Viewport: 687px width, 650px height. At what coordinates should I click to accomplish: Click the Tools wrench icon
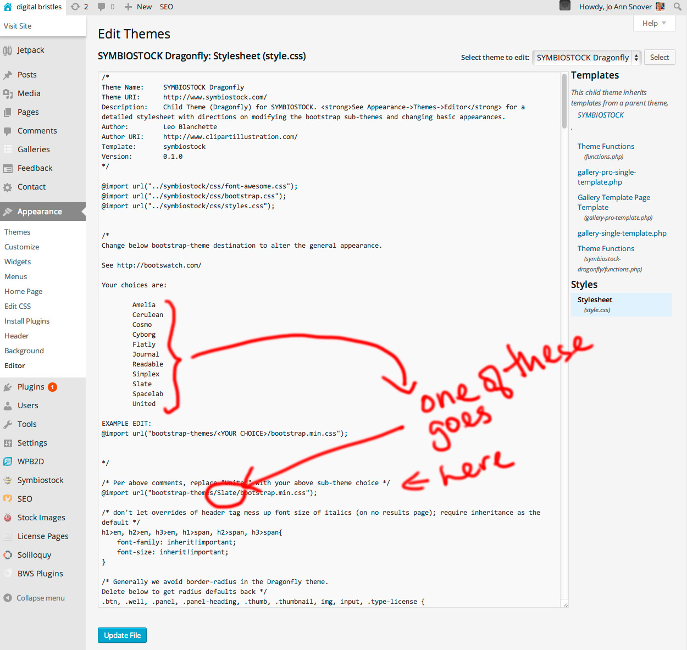click(x=8, y=424)
